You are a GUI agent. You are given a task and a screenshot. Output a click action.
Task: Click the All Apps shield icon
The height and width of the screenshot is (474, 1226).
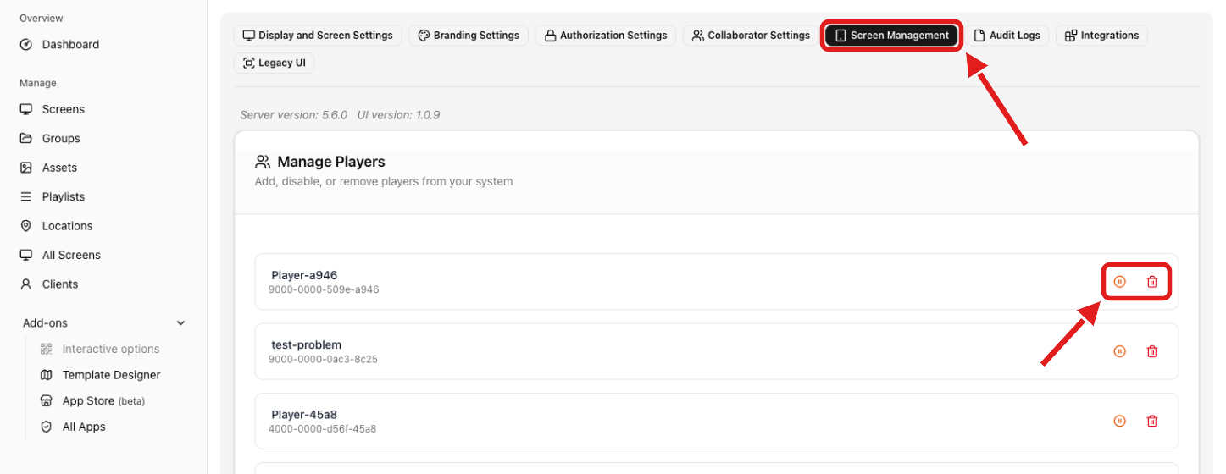click(x=47, y=427)
